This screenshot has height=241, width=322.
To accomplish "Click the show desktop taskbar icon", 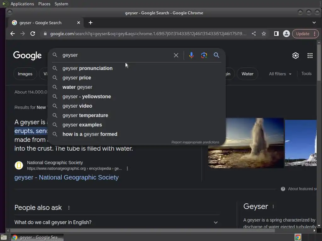I will tap(4, 237).
